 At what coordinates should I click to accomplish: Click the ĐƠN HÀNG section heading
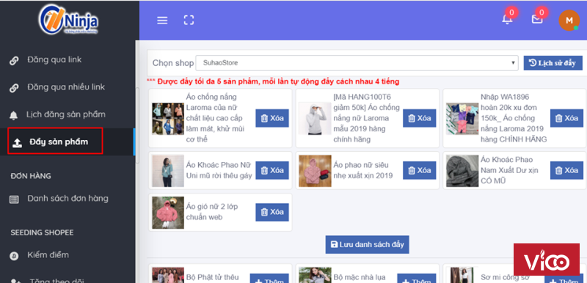[31, 176]
